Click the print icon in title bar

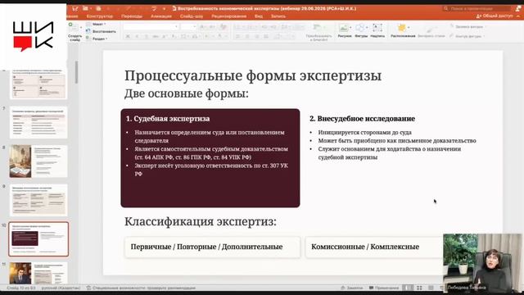pyautogui.click(x=98, y=8)
